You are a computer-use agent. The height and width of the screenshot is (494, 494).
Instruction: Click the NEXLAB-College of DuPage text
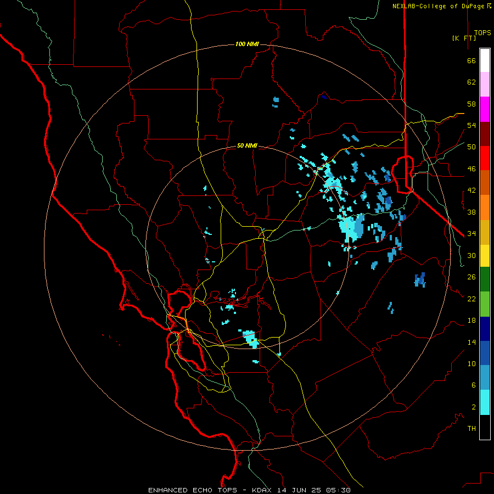[438, 6]
